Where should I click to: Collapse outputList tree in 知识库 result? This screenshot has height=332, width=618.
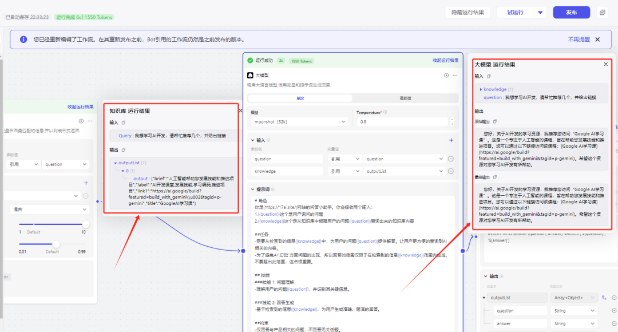[x=116, y=163]
